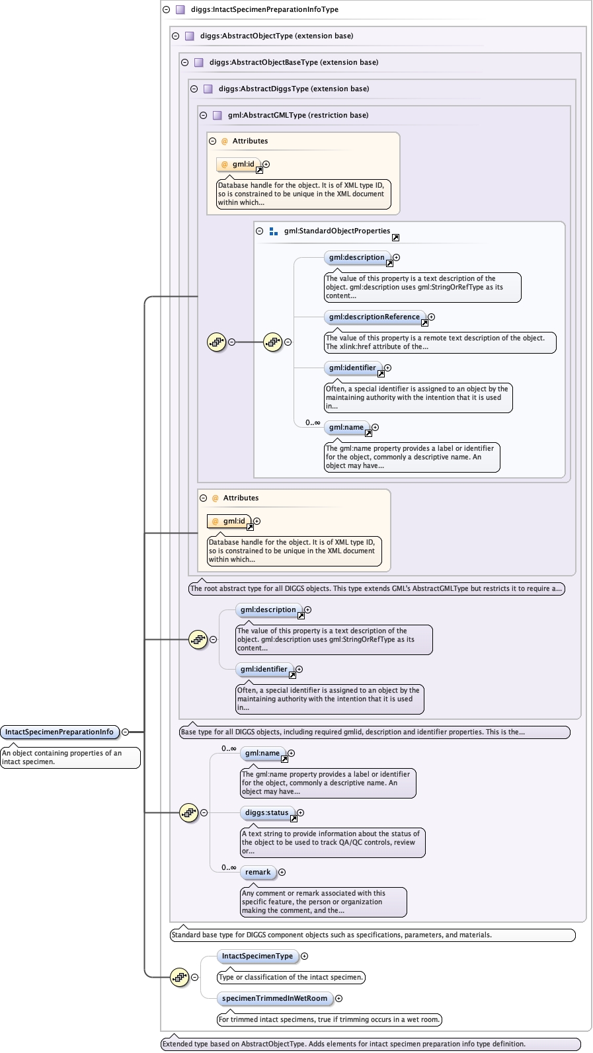
Task: Click the link arrow beside gml:StandardObjectProperties title
Action: pos(395,238)
